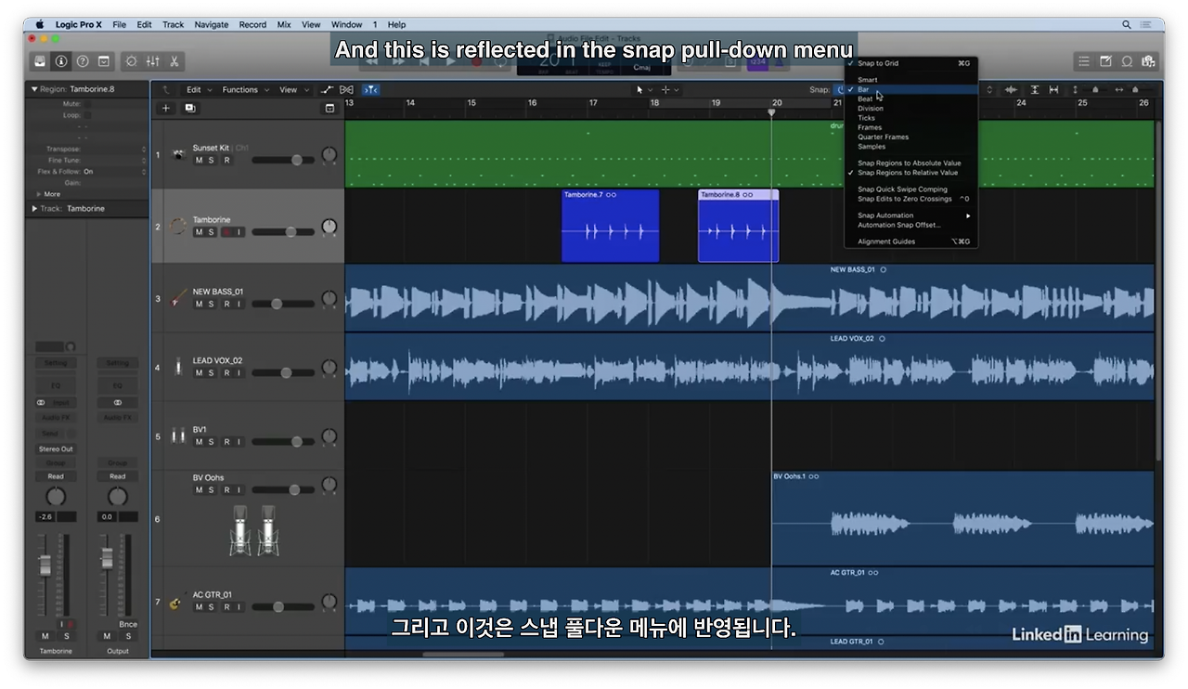Open the Edit dropdown in tracks area

coord(198,90)
